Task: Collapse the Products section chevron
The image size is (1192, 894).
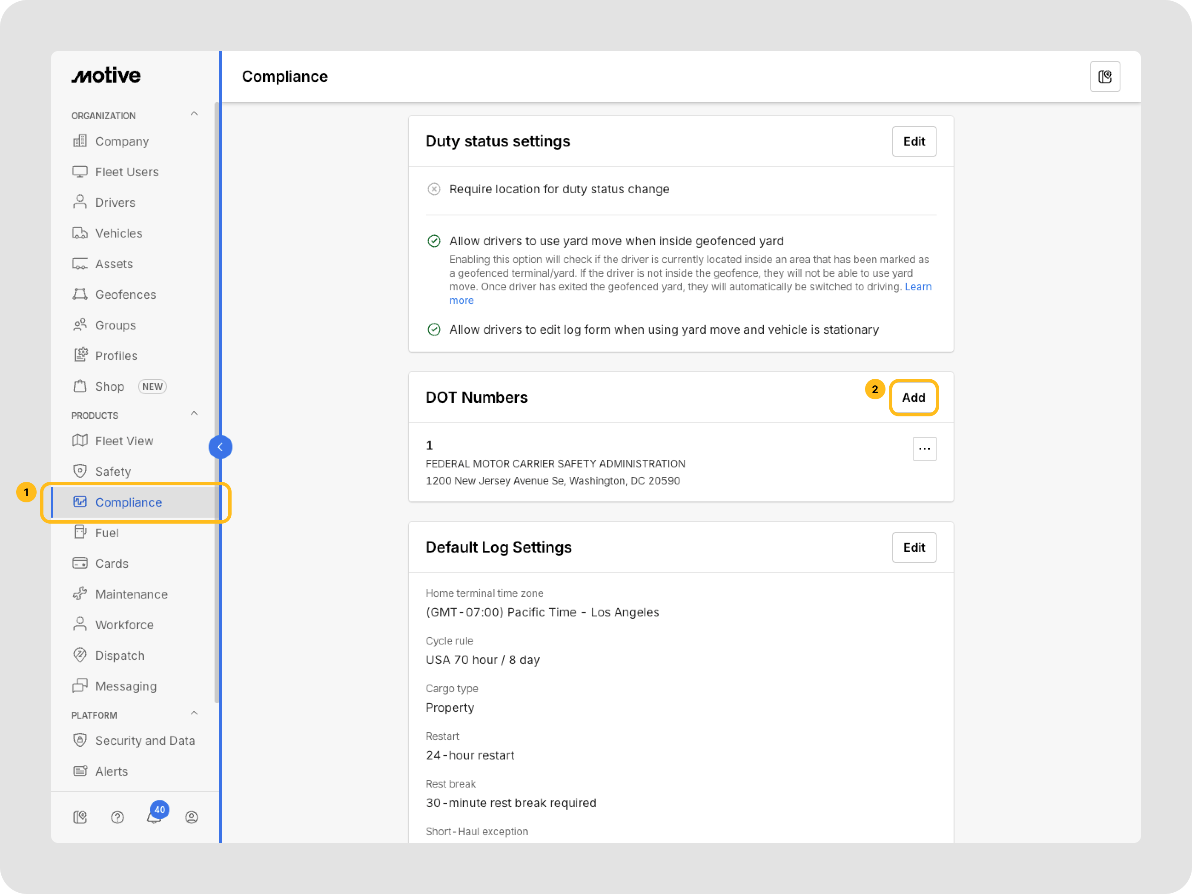Action: [194, 414]
